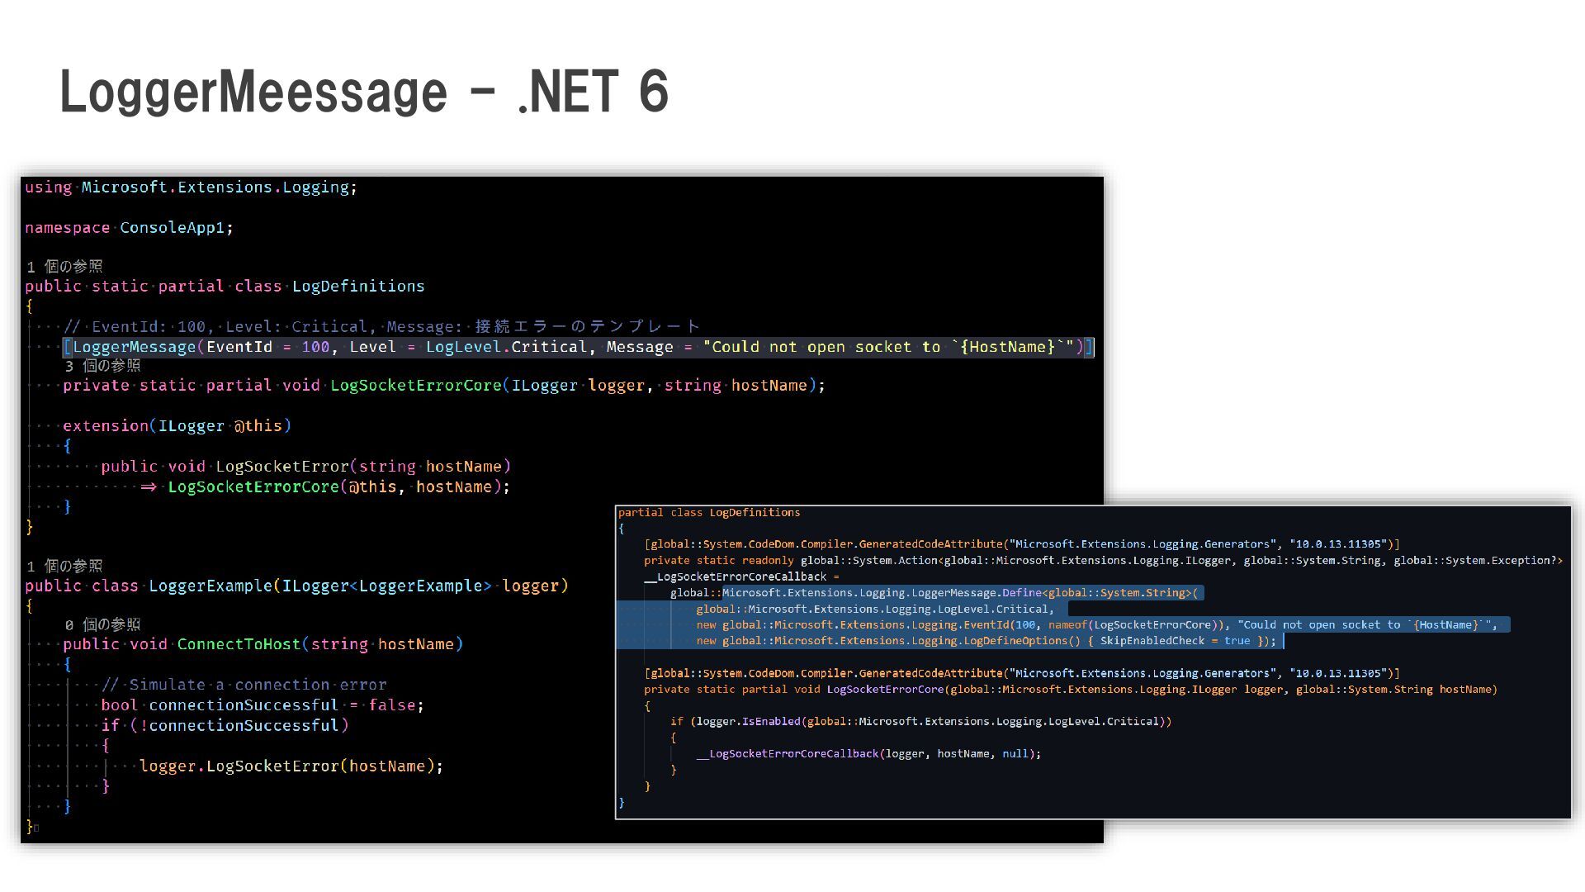The height and width of the screenshot is (892, 1585).
Task: Click the LogSocketError method name in extension block
Action: click(x=282, y=467)
